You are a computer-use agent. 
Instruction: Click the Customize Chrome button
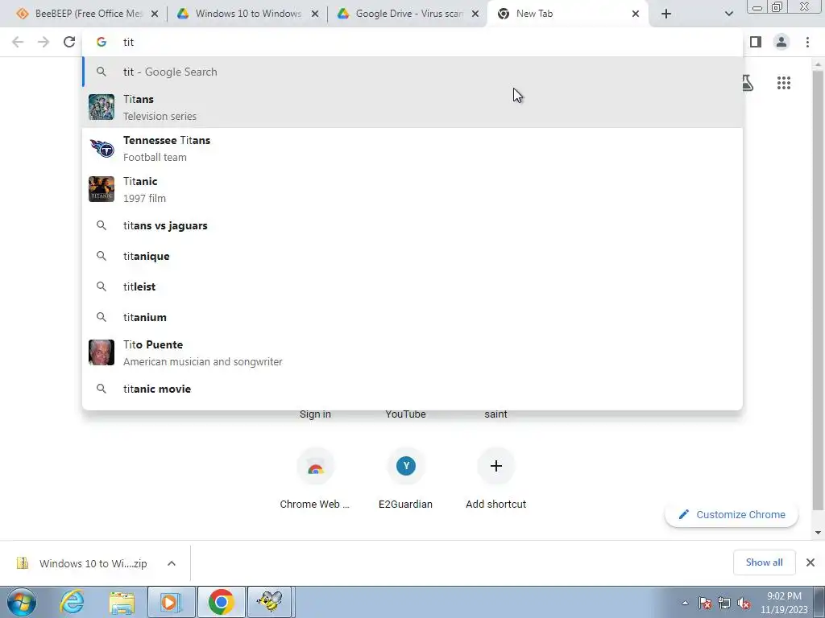point(732,514)
